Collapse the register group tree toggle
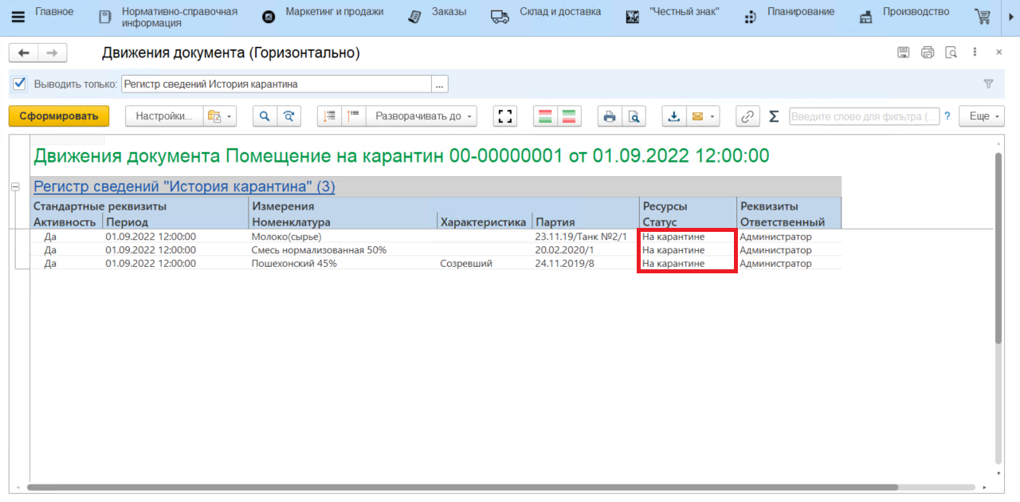The image size is (1020, 502). point(14,186)
